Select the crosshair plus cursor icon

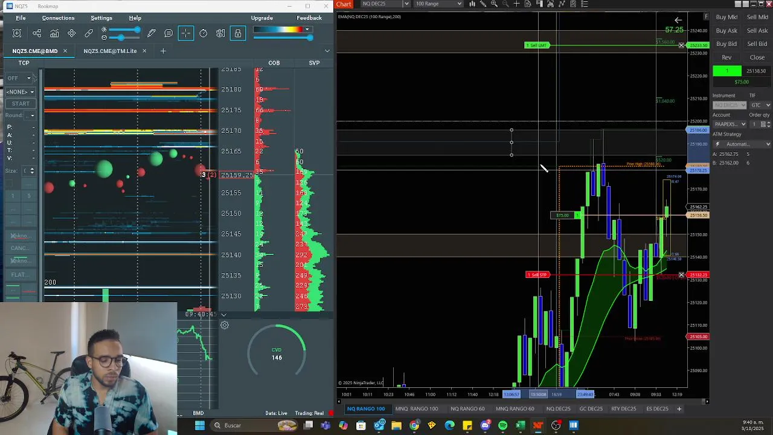[516, 4]
